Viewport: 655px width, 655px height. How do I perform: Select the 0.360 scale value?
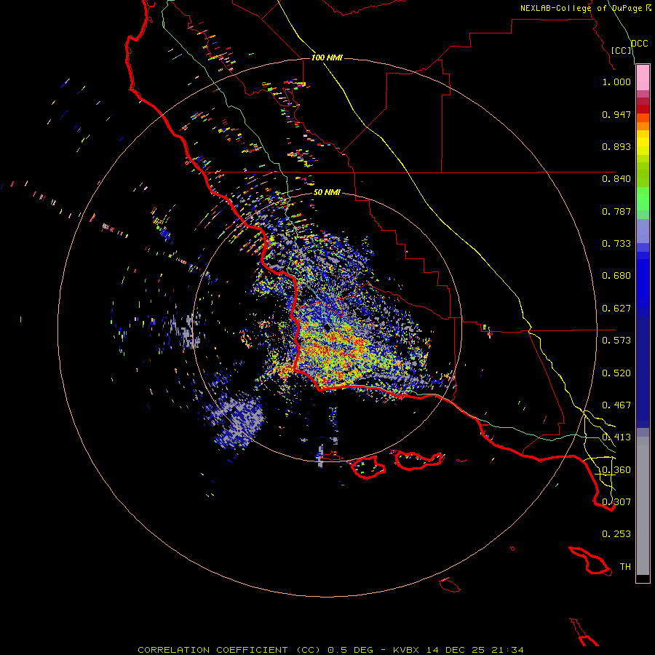[616, 470]
